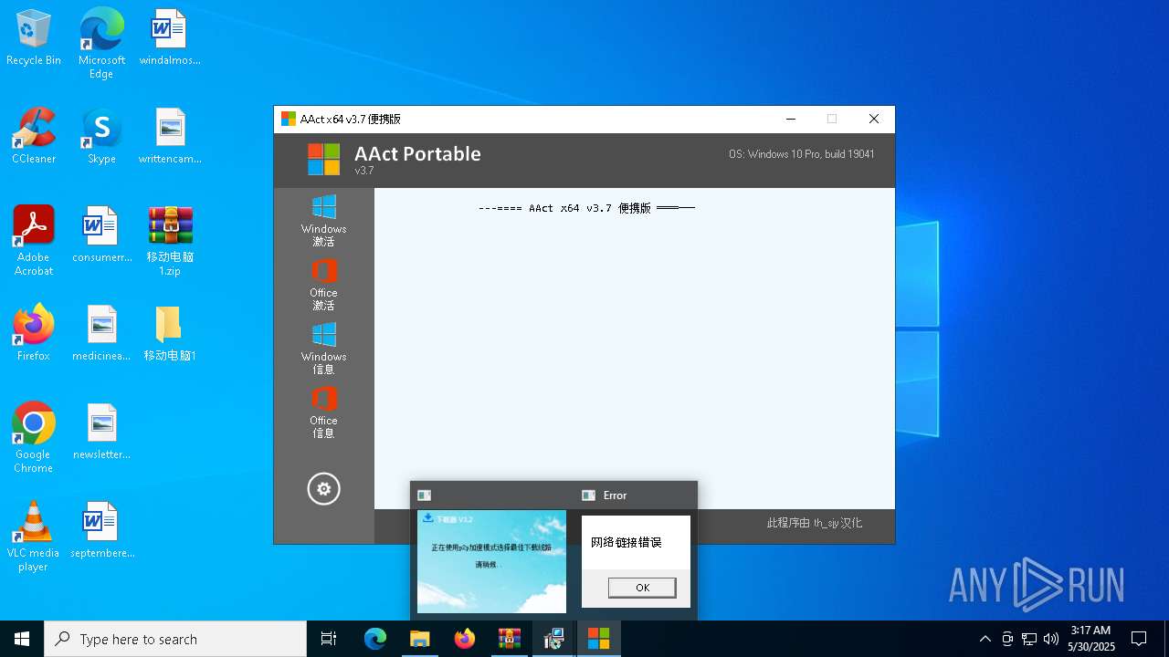The width and height of the screenshot is (1169, 657).
Task: Close the AAct window
Action: (x=874, y=119)
